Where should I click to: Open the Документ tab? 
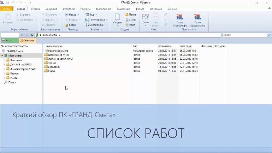pyautogui.click(x=51, y=9)
